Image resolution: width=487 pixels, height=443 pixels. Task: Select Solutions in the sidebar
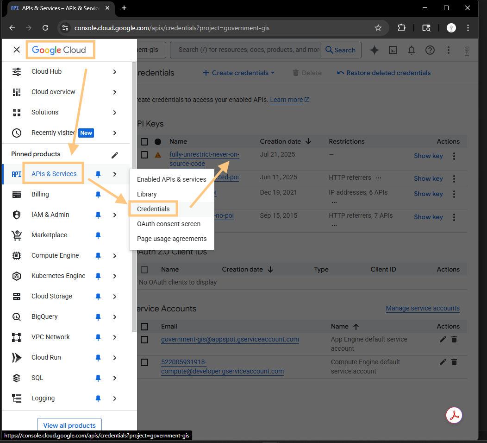click(x=45, y=112)
